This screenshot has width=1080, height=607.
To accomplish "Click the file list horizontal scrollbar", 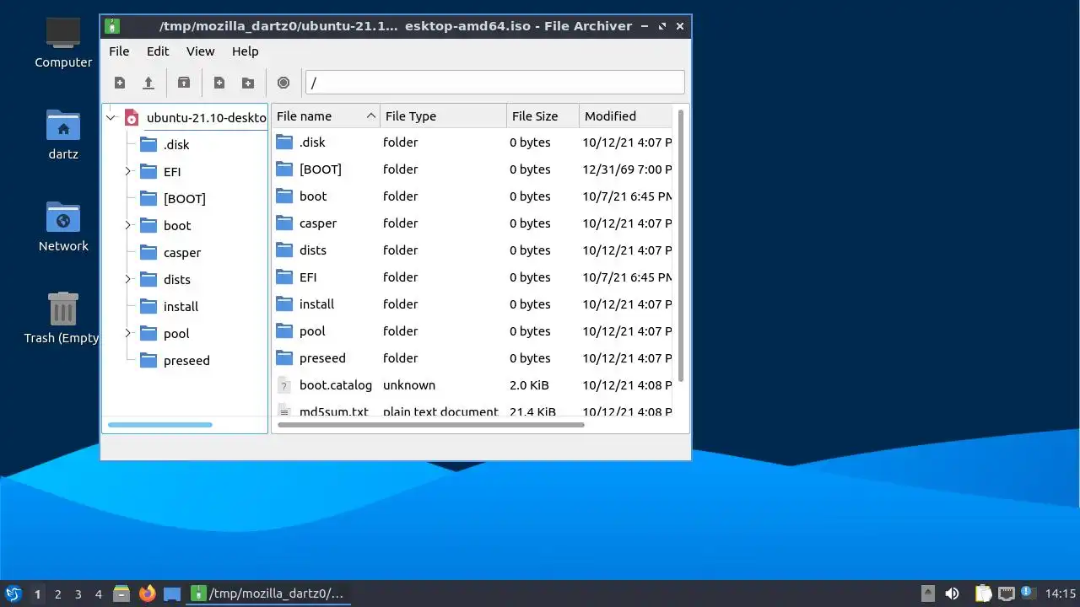I will pos(431,425).
